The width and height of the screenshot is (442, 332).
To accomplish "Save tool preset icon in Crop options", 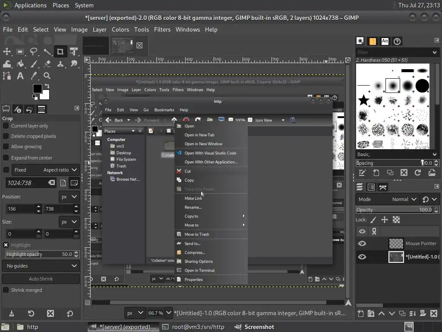I will [12, 313].
